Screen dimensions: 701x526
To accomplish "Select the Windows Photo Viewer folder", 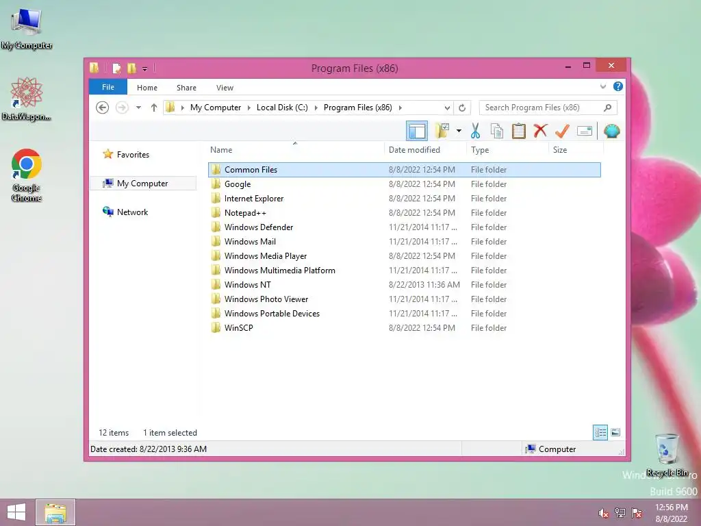I will 405,299.
